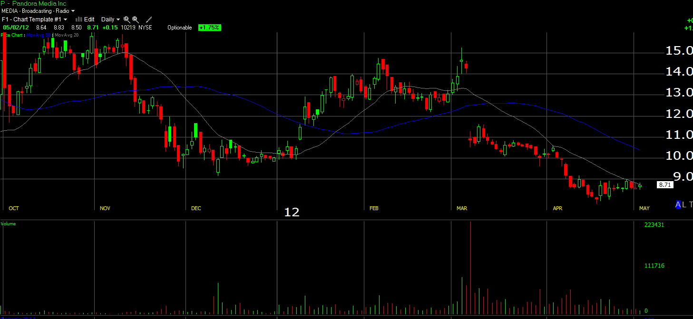This screenshot has height=319, width=693.
Task: Click the 12.0 price axis label
Action: [679, 114]
